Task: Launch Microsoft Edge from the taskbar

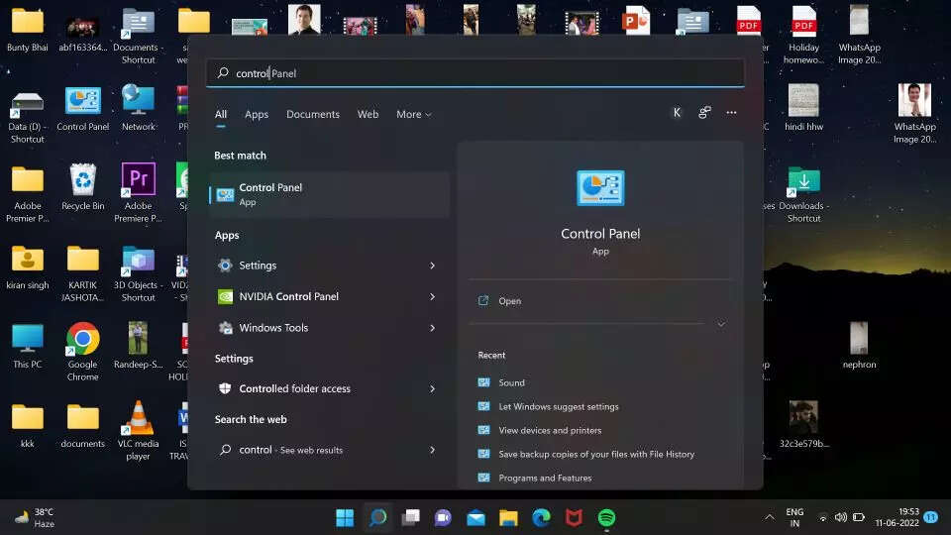Action: click(x=542, y=517)
